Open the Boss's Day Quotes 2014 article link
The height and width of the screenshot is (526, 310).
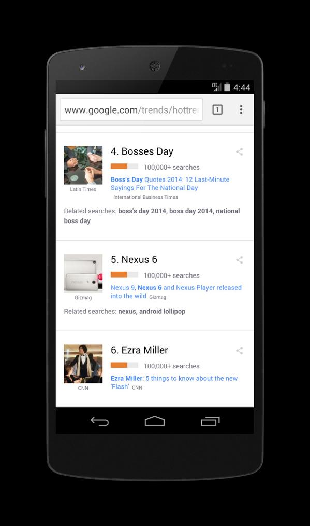[170, 184]
